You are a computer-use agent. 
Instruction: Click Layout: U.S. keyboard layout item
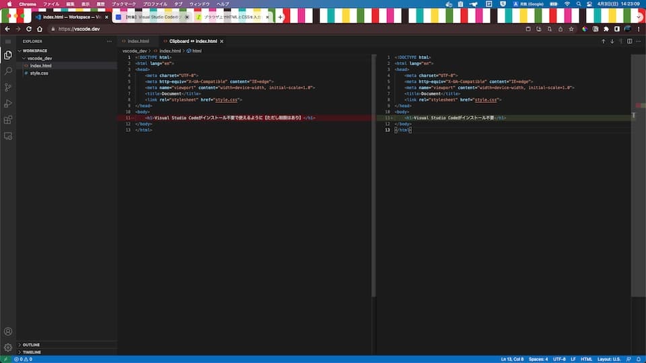[x=609, y=359]
